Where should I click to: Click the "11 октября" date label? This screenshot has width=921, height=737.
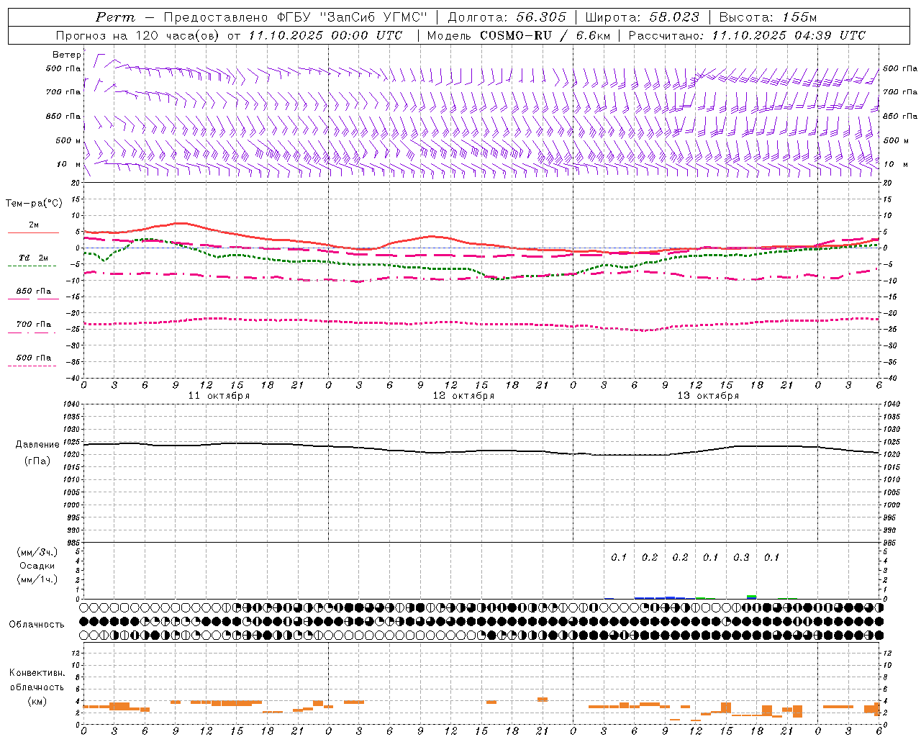(219, 396)
